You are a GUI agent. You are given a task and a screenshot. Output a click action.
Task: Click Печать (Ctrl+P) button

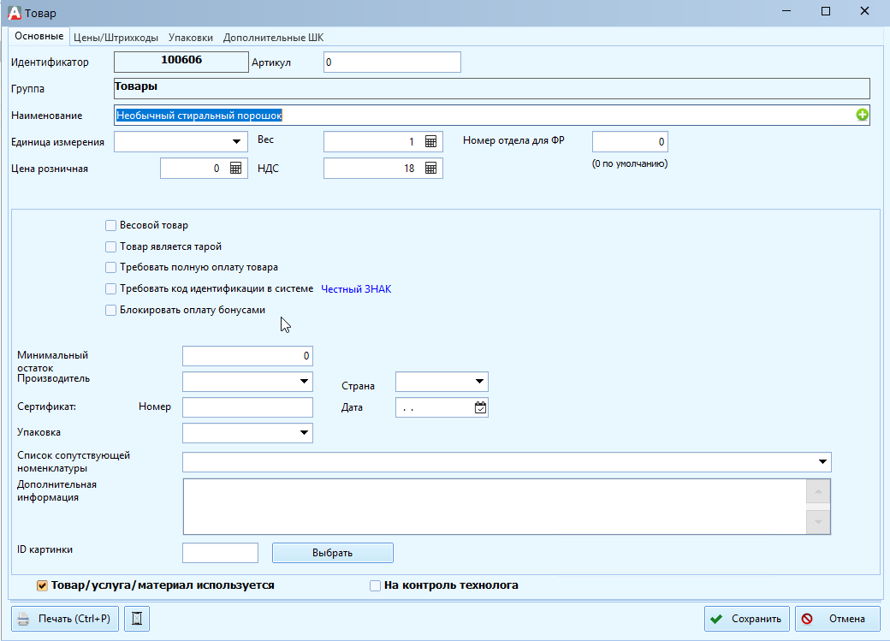coord(65,618)
